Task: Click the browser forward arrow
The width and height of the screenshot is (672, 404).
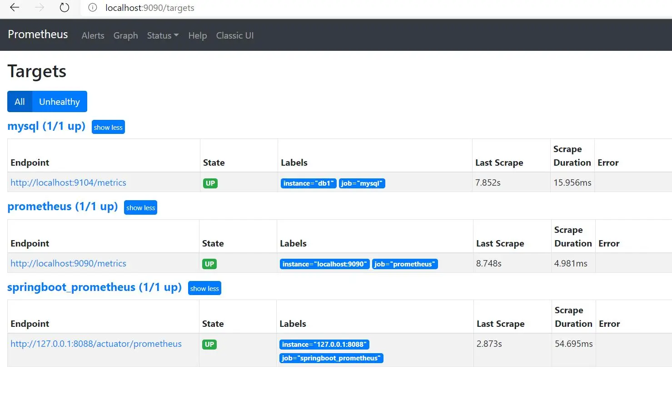Action: (x=40, y=7)
